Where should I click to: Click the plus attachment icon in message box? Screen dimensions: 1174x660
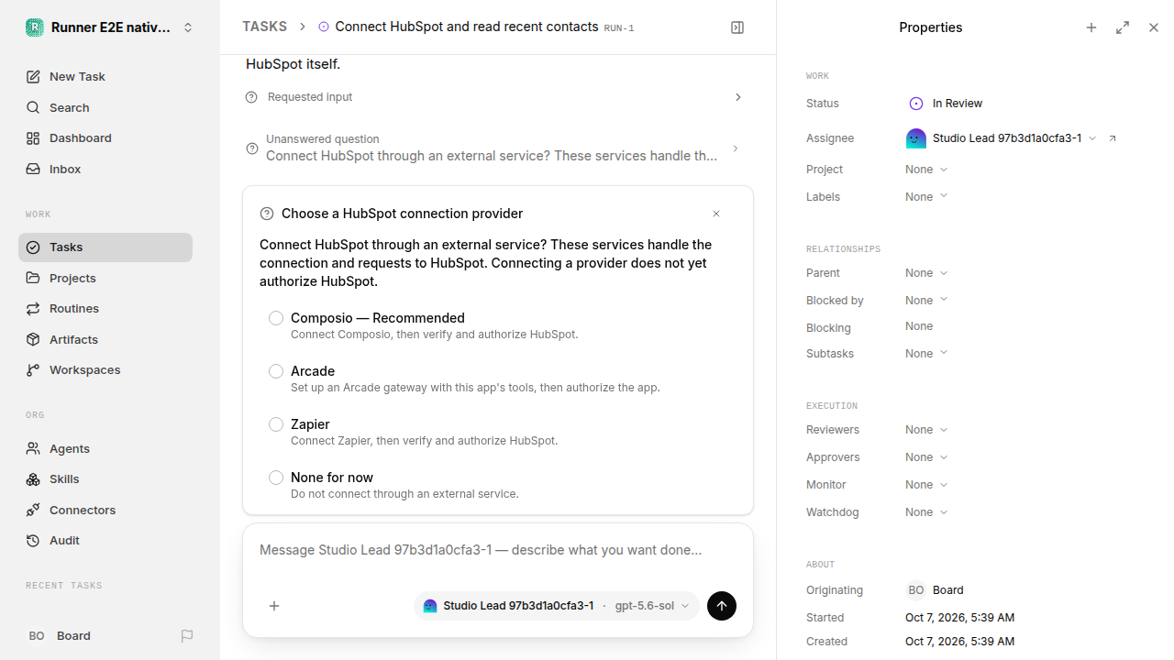(x=274, y=606)
